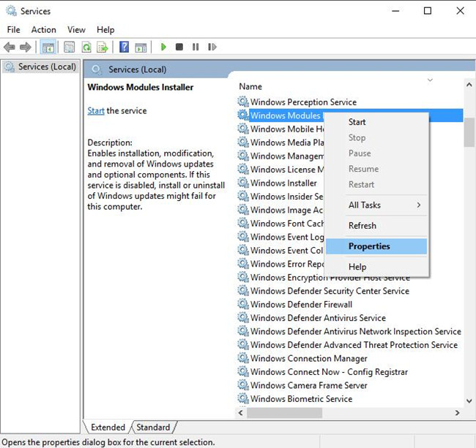Click the blue Help question mark icon
Image resolution: width=476 pixels, height=448 pixels.
pyautogui.click(x=124, y=47)
